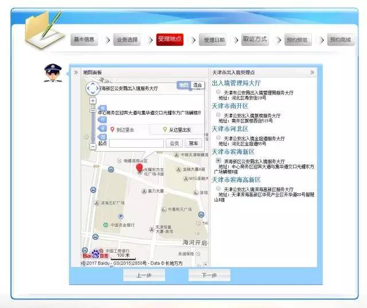Jump to province level with the 省 tag
367x308 pixels.
click(103, 128)
